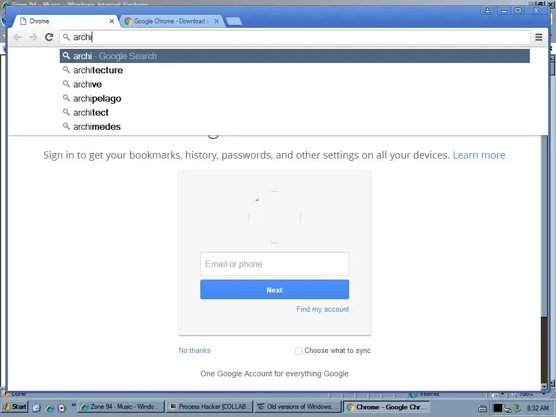Viewport: 556px width, 417px height.
Task: Launch Internet Explorer from Quick Launch
Action: [49, 407]
